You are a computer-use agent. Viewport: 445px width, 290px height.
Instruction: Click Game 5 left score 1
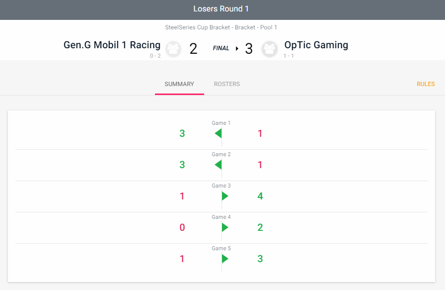[x=182, y=259]
